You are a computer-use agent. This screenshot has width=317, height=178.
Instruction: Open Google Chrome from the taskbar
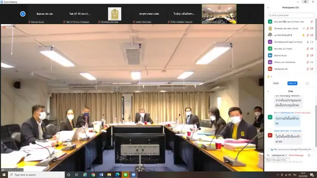[93, 175]
